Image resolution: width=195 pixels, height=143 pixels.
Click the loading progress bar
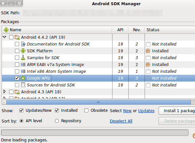[x=95, y=133]
